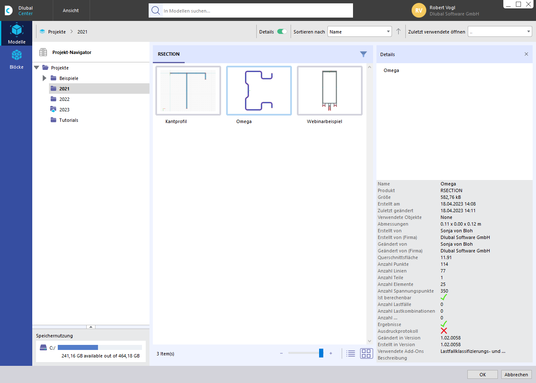The width and height of the screenshot is (536, 383).
Task: Click the search magnifier icon
Action: click(x=156, y=10)
